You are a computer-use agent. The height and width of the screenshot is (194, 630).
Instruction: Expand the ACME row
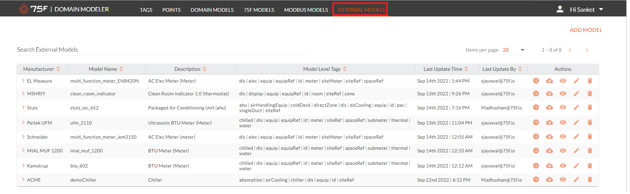click(x=23, y=180)
